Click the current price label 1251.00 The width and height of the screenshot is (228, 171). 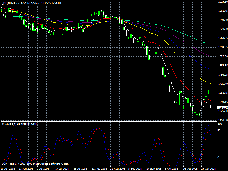pyautogui.click(x=222, y=108)
